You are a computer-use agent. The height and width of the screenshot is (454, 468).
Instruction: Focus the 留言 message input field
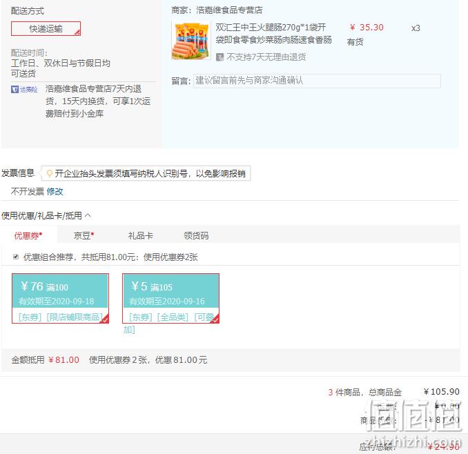317,81
